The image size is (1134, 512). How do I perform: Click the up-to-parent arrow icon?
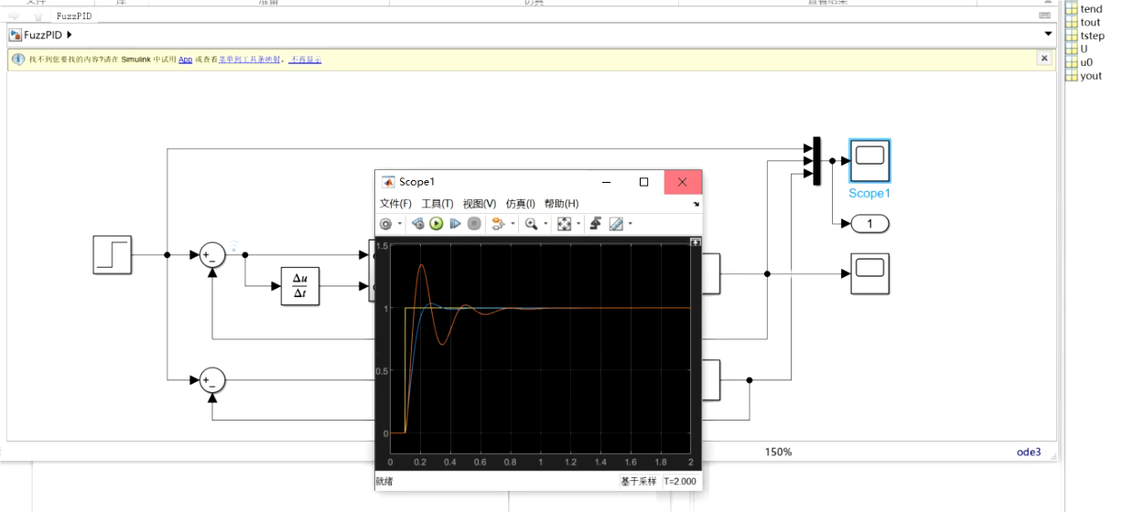pyautogui.click(x=38, y=16)
